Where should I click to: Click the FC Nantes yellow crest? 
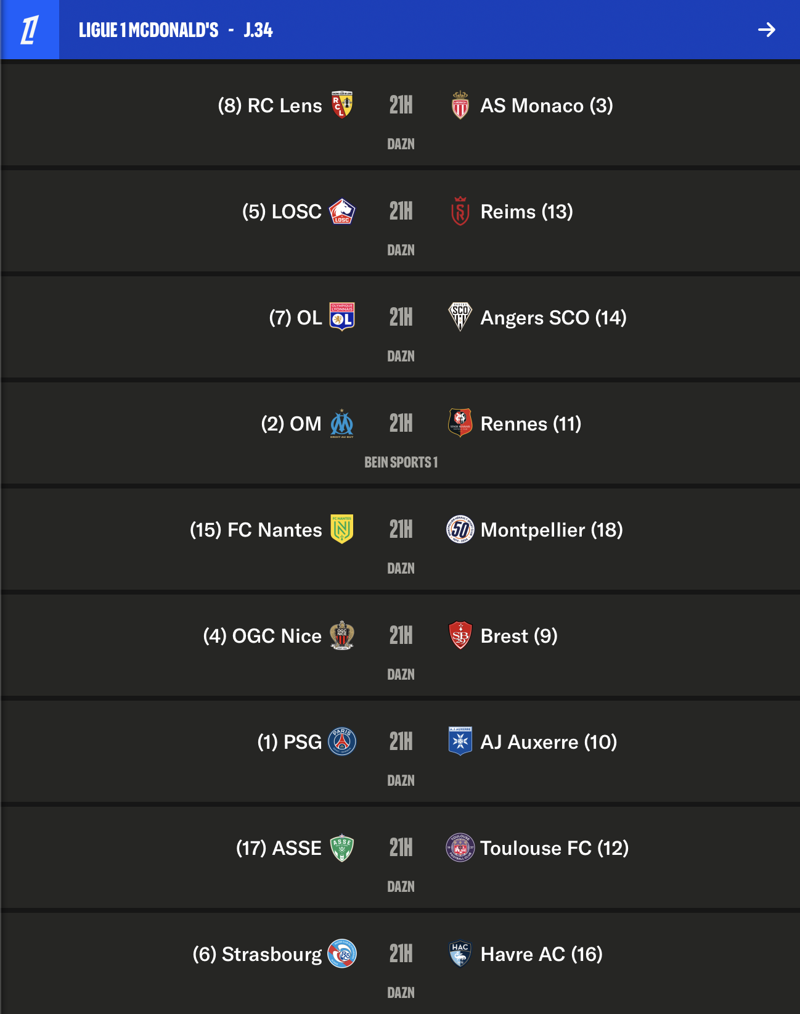pos(341,529)
